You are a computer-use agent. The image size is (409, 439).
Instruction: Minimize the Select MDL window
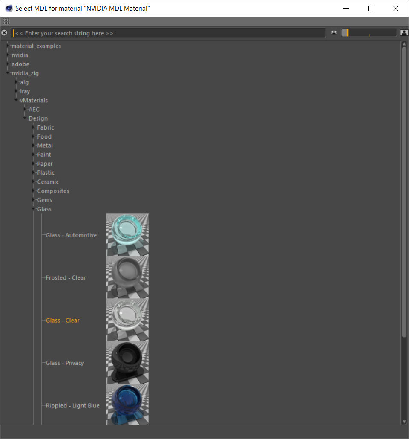point(346,9)
